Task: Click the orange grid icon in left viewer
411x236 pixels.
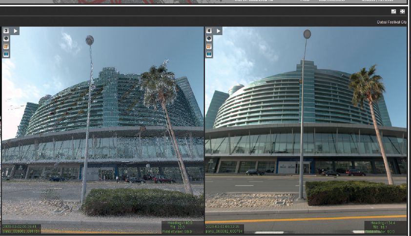Action: [x=6, y=46]
